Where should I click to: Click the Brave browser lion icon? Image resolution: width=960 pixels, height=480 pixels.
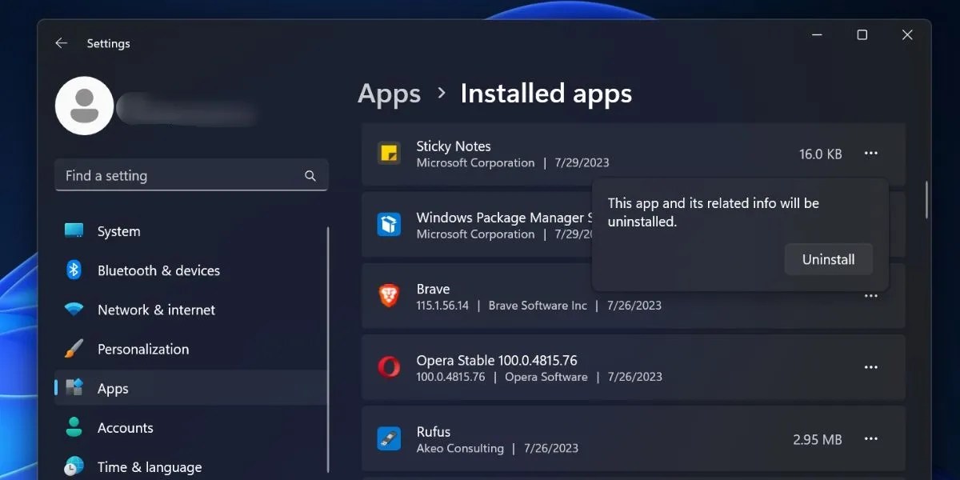(x=388, y=296)
